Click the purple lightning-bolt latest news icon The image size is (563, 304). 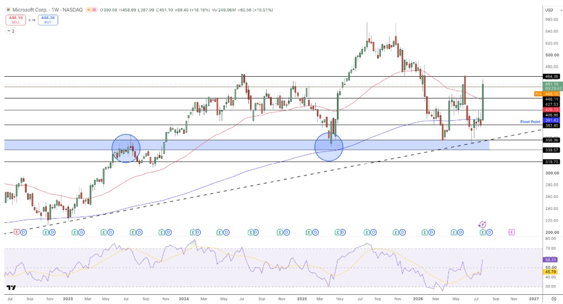[x=482, y=225]
